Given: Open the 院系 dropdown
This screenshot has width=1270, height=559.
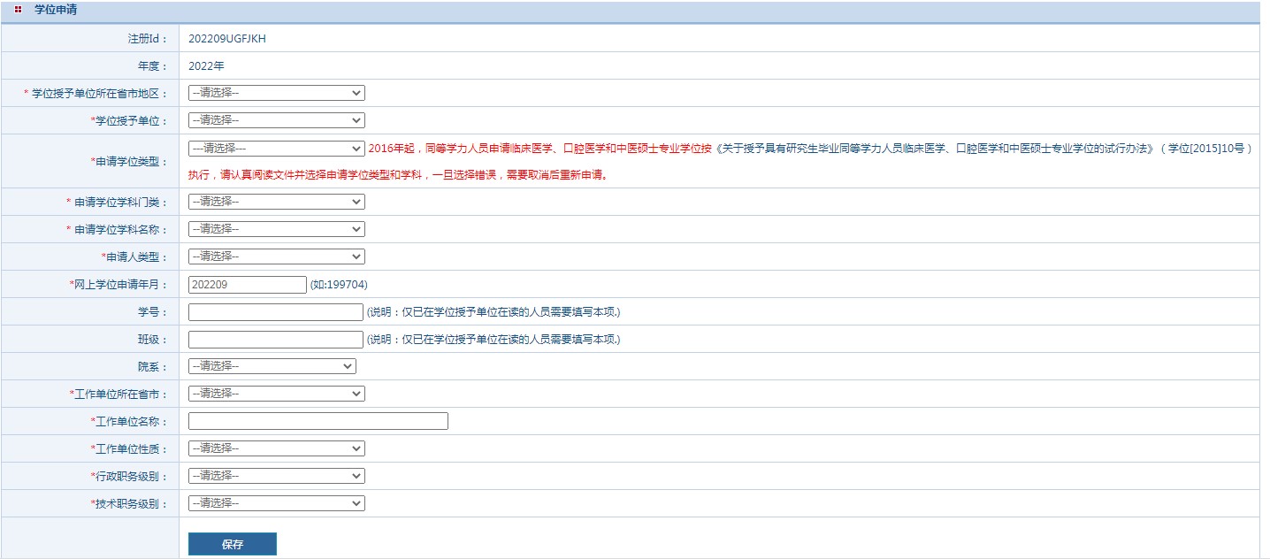Looking at the screenshot, I should (272, 366).
